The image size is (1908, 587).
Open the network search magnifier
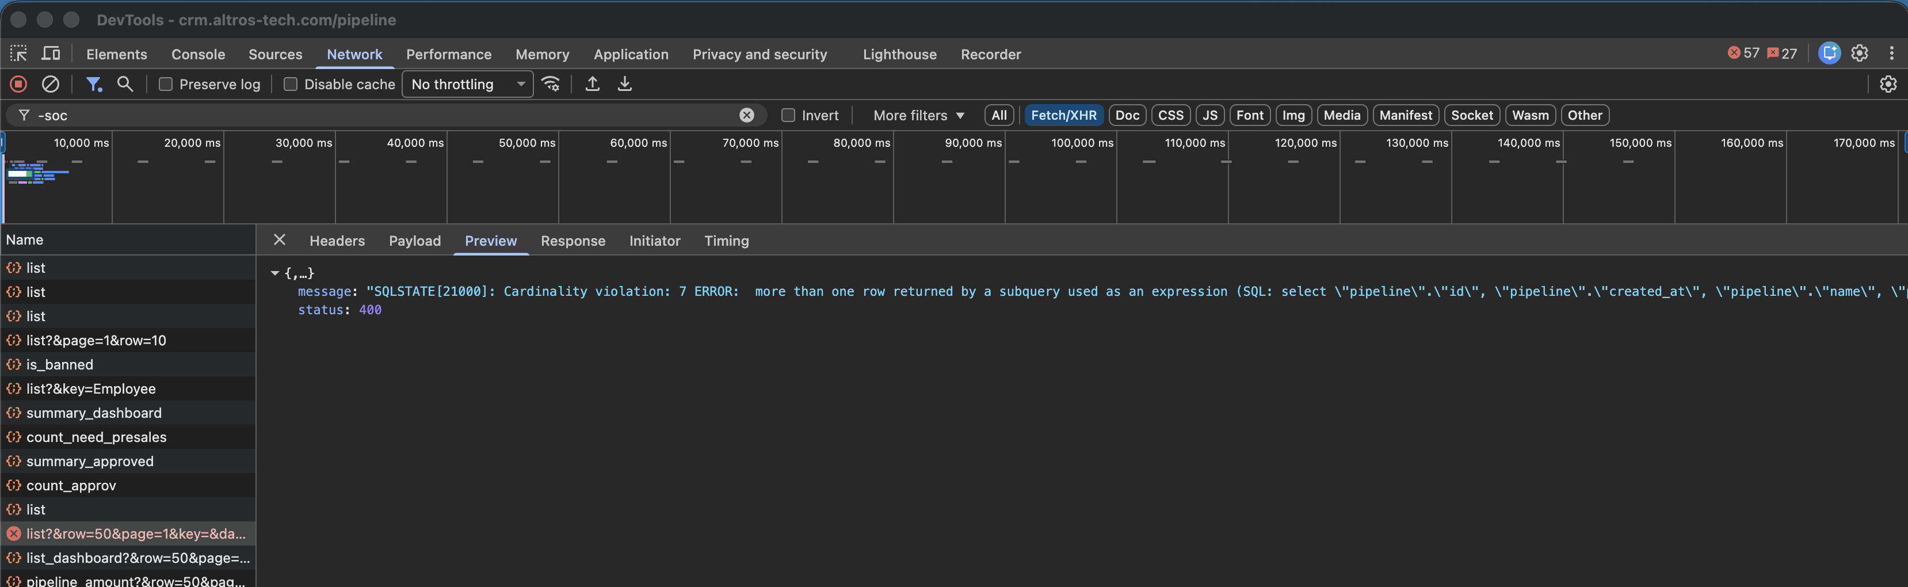pyautogui.click(x=125, y=85)
